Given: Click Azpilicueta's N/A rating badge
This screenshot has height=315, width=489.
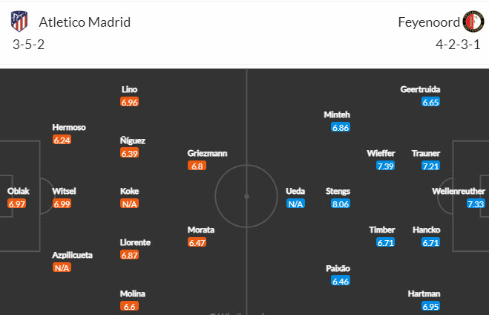Looking at the screenshot, I should pos(62,267).
